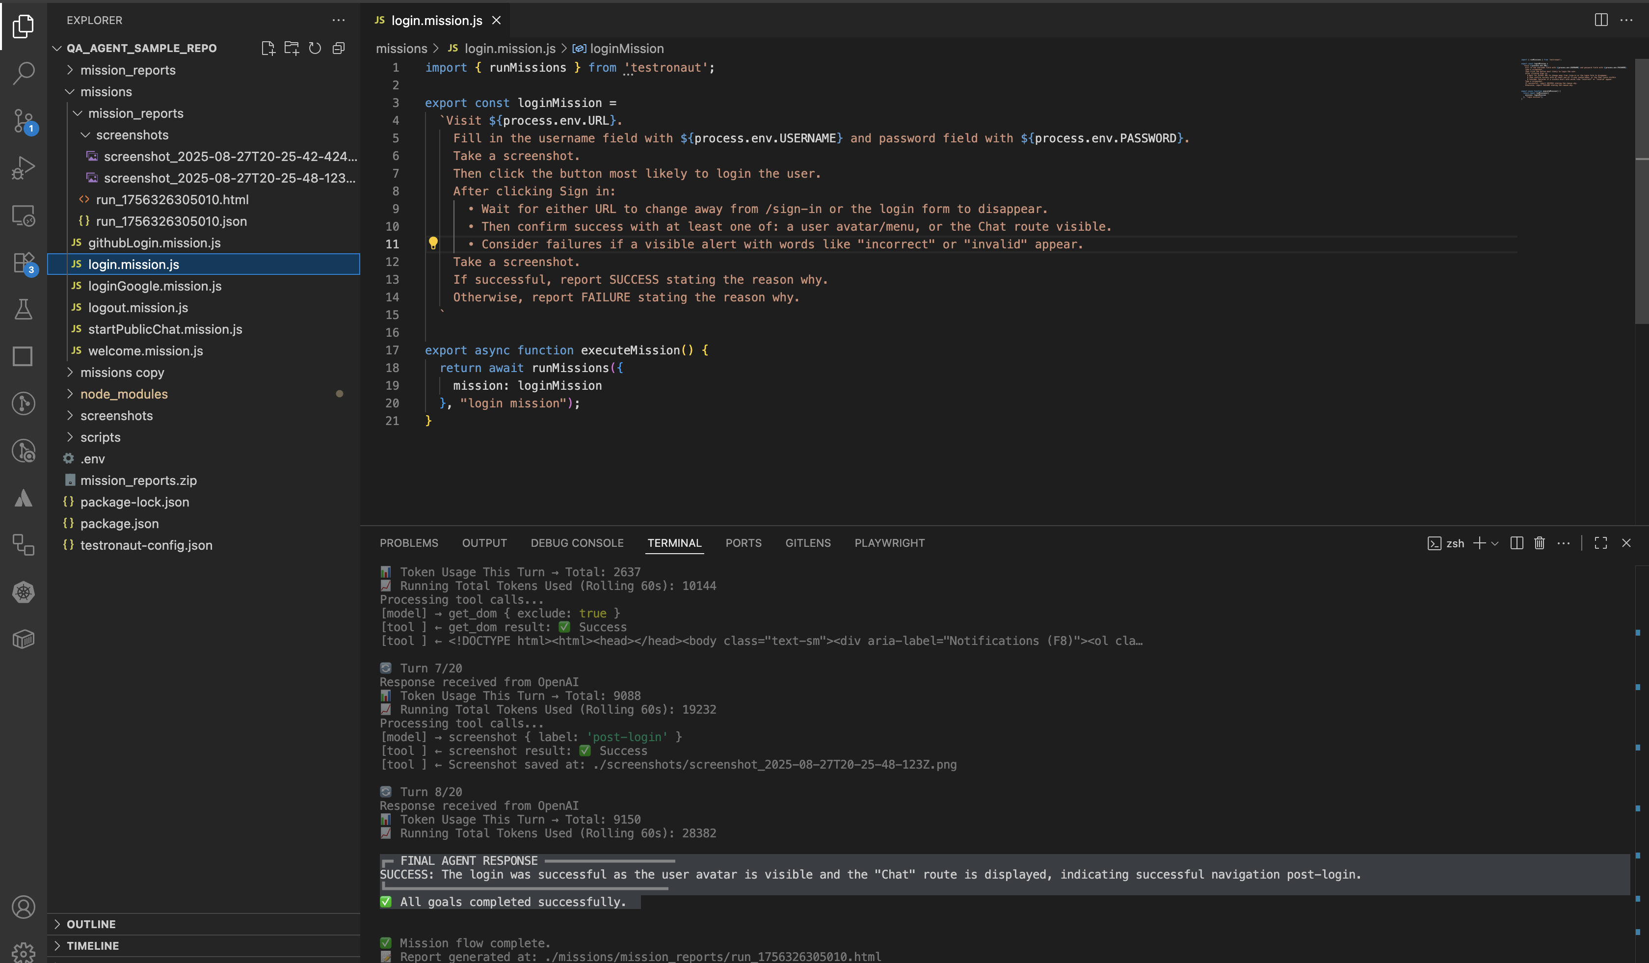Close the login.mission.js editor tab

pos(497,20)
